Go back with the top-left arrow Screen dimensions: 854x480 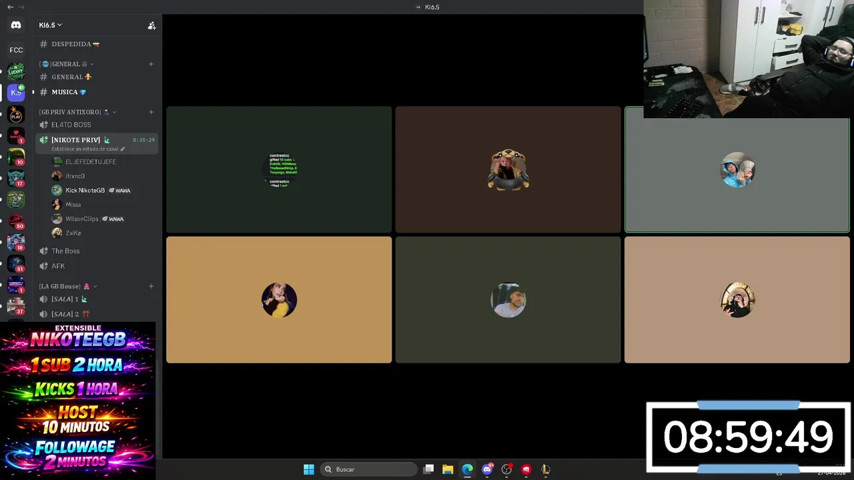(x=10, y=7)
